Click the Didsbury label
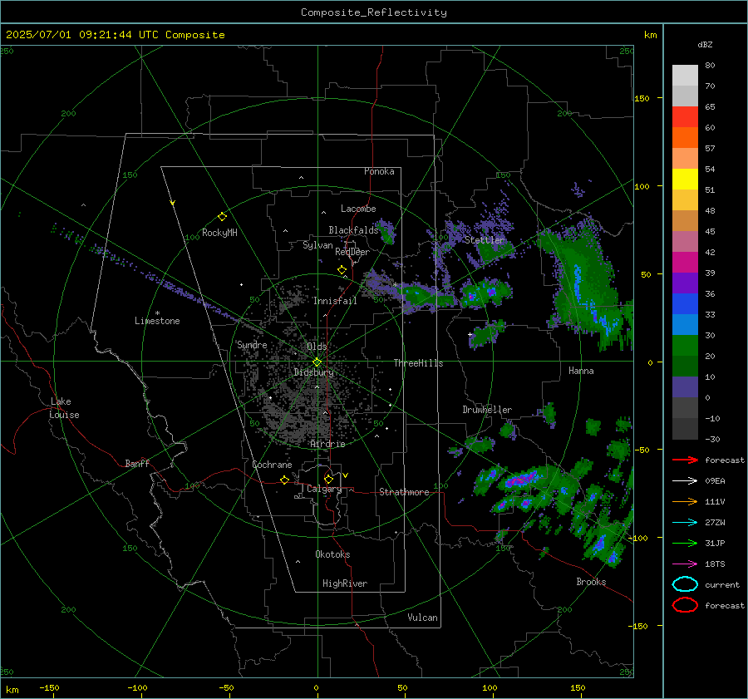The image size is (748, 699). coord(314,372)
